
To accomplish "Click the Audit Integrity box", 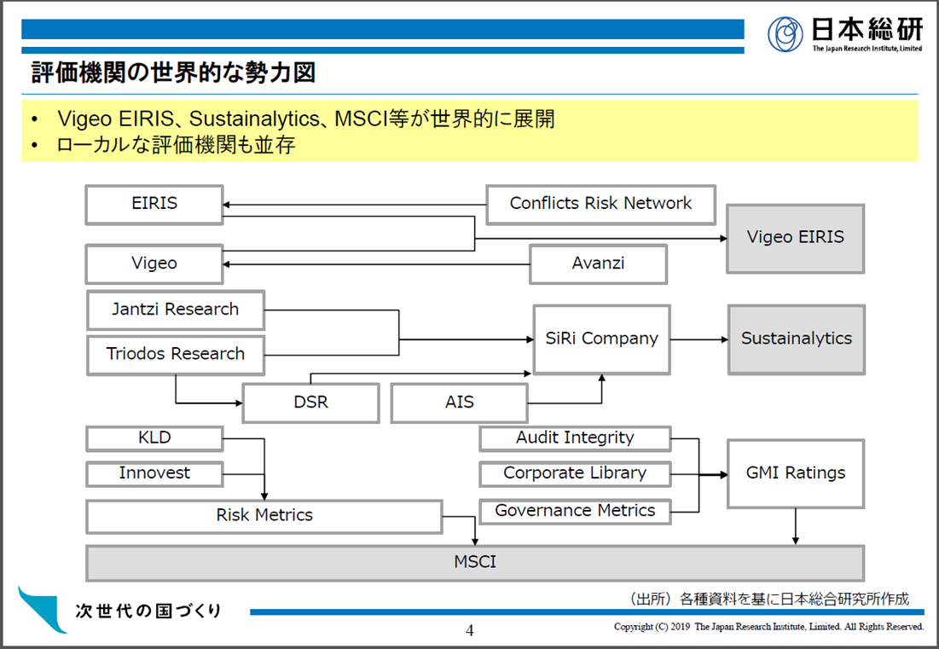I will pos(575,438).
